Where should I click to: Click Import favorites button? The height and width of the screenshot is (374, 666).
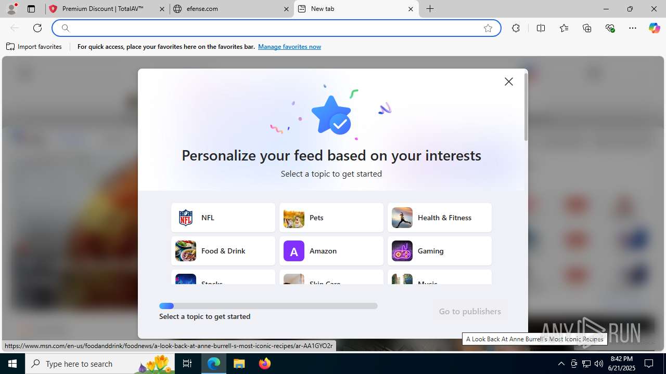click(x=34, y=47)
